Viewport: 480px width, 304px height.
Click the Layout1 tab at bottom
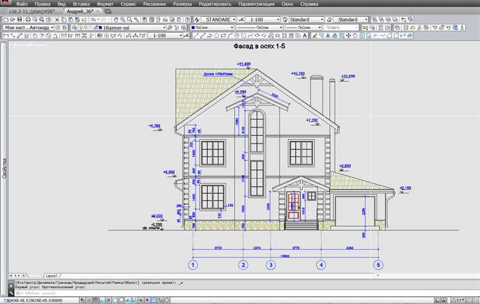[53, 275]
